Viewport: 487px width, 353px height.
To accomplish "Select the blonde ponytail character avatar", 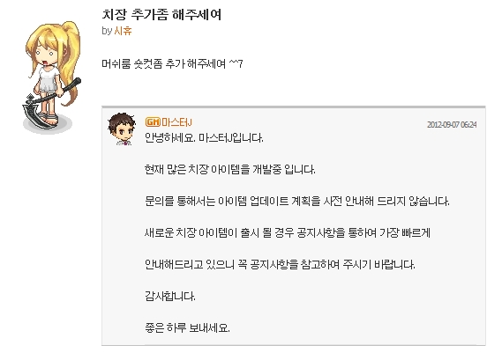I will 51,77.
